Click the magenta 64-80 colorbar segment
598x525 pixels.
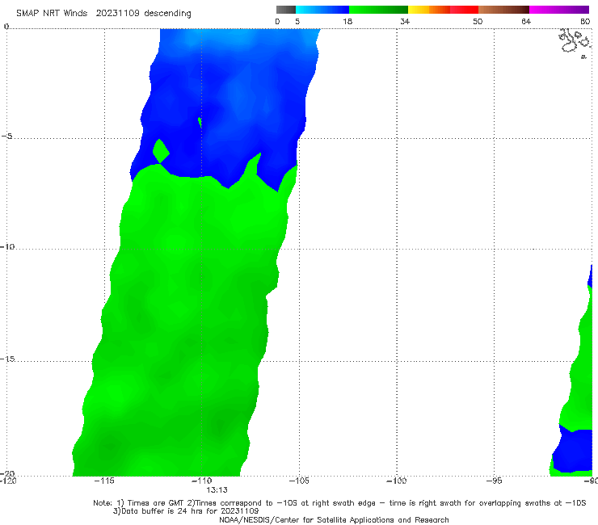coord(559,10)
